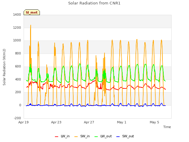Click the 0 y-axis tick label
189x142 pixels.
pyautogui.click(x=20, y=105)
